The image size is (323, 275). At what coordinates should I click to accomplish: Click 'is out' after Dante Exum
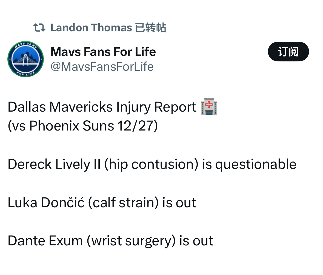(196, 241)
